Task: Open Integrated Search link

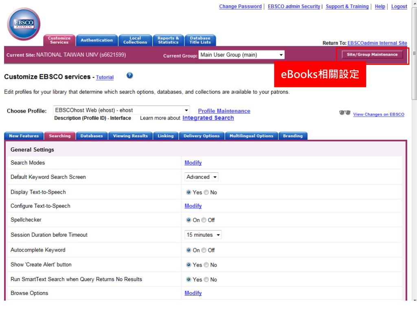Action: click(x=208, y=118)
